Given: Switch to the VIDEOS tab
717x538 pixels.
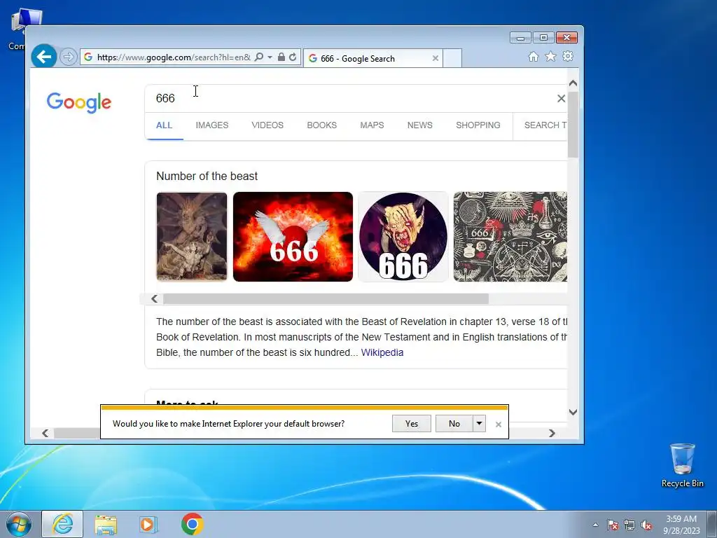Looking at the screenshot, I should [x=267, y=125].
